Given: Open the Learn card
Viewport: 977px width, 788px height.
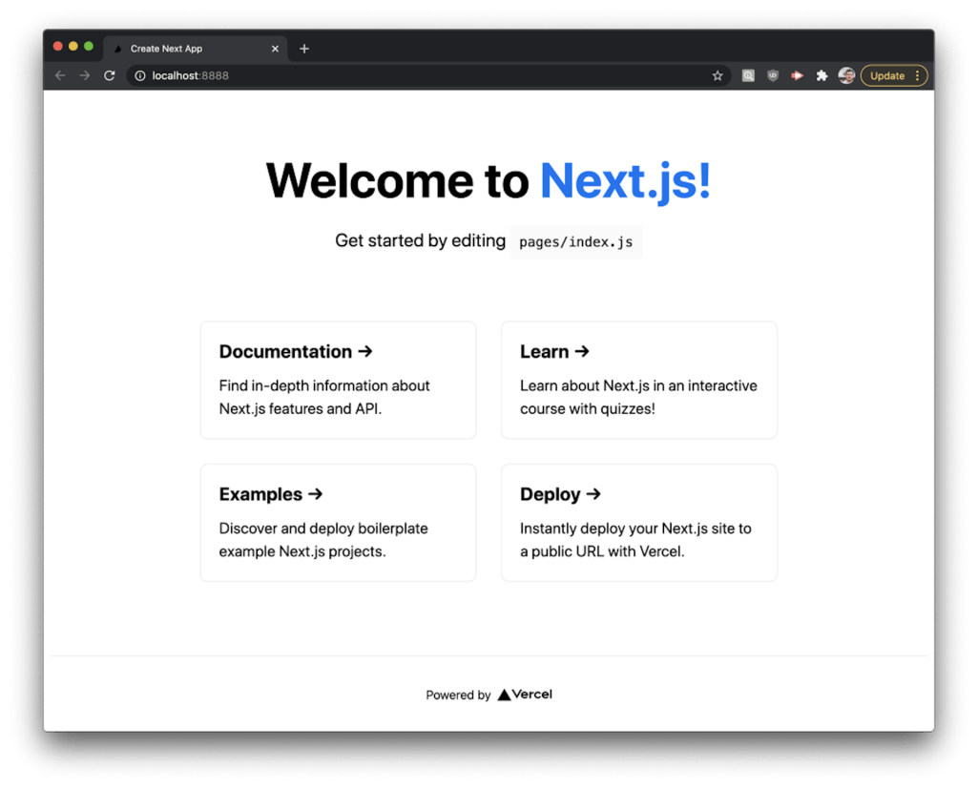Looking at the screenshot, I should (638, 380).
